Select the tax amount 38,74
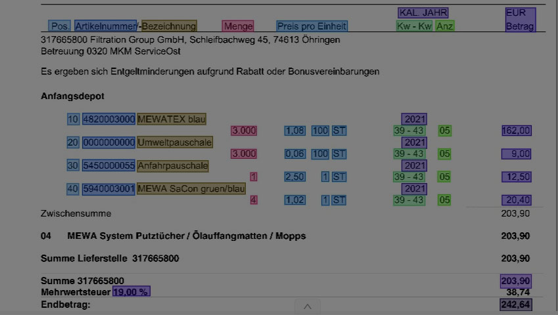 coord(518,292)
